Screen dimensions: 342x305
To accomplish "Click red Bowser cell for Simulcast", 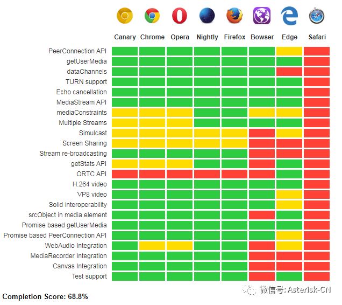I will point(262,133).
